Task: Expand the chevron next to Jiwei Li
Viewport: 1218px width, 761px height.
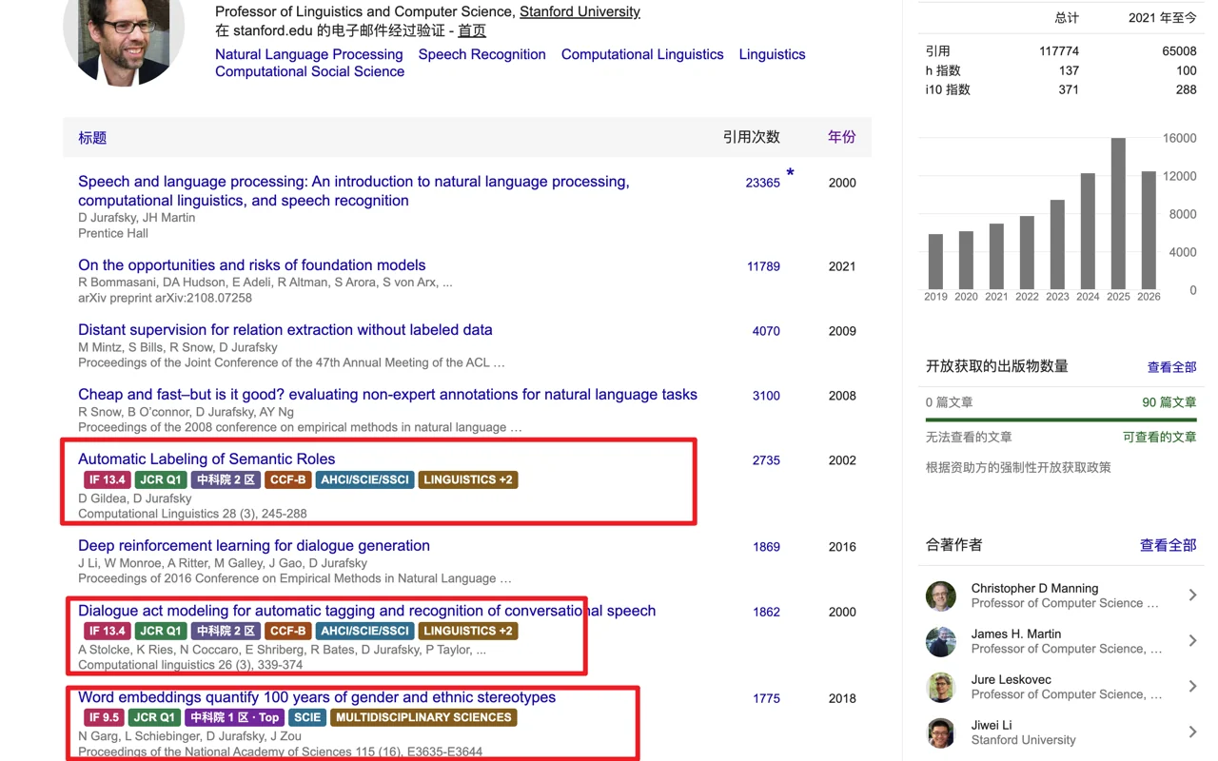Action: [x=1192, y=732]
